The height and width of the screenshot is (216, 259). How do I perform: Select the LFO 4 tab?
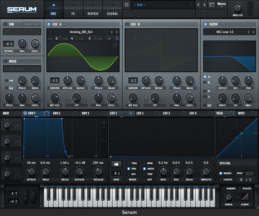click(201, 113)
